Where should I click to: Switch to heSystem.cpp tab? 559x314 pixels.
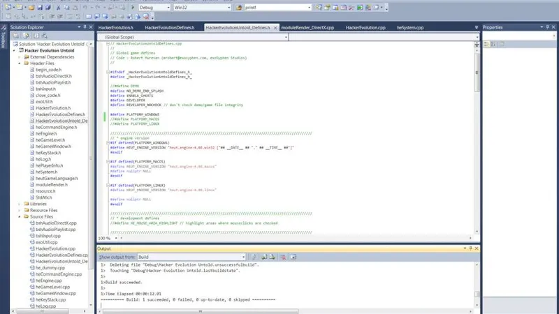(410, 27)
